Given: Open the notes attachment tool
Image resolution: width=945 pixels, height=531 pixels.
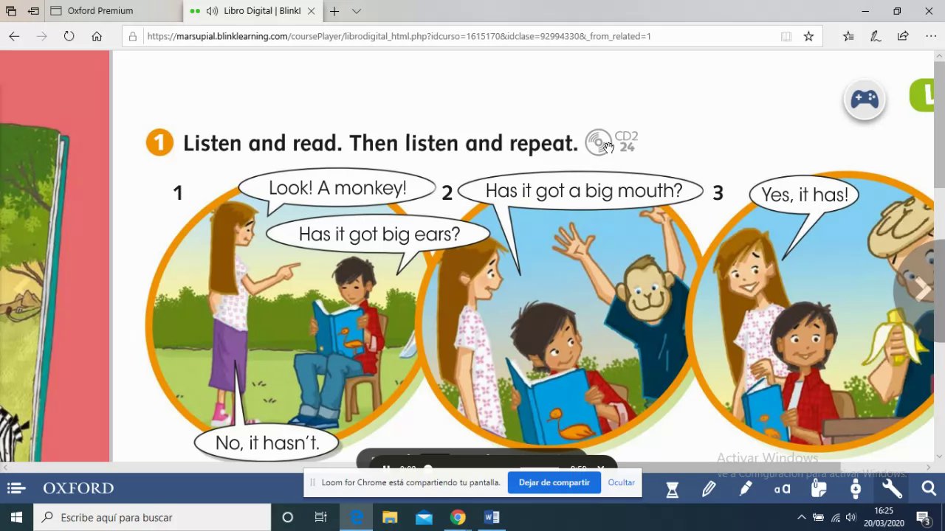Looking at the screenshot, I should pos(819,488).
